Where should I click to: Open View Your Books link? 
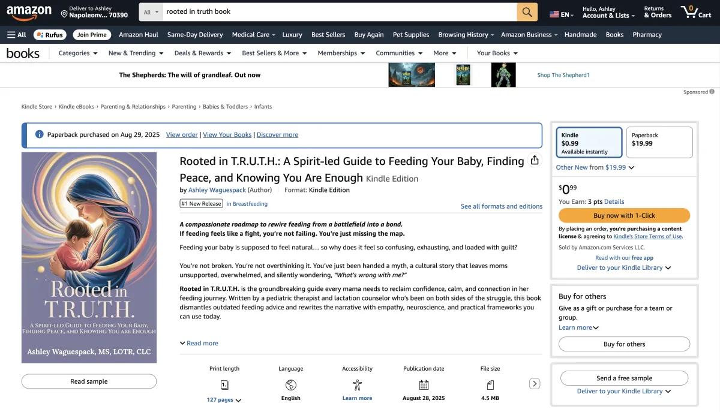tap(227, 135)
